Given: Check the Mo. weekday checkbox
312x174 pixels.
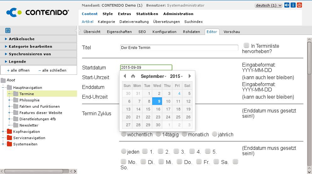Looking at the screenshot, I should pos(124,162).
